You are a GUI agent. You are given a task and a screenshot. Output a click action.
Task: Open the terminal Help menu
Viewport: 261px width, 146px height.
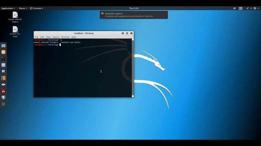tap(73, 37)
